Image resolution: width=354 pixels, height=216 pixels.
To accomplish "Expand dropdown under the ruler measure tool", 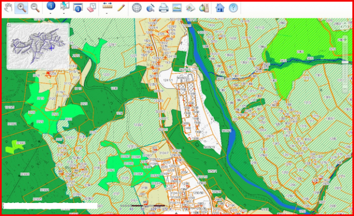I will click(107, 14).
